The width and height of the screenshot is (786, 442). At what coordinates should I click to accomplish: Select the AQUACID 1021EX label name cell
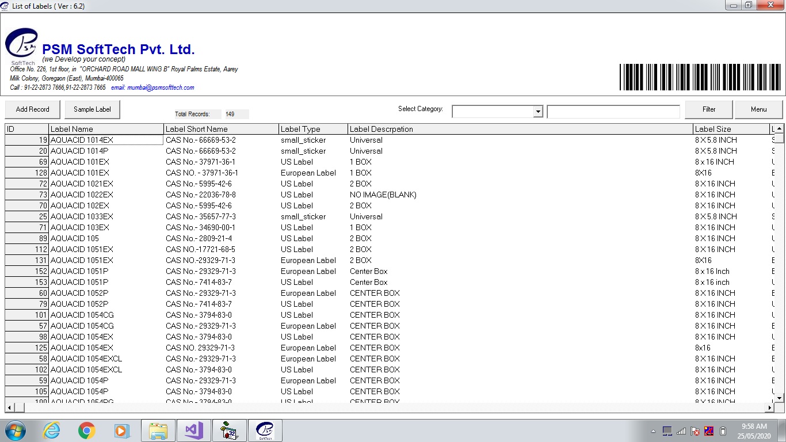tap(106, 184)
